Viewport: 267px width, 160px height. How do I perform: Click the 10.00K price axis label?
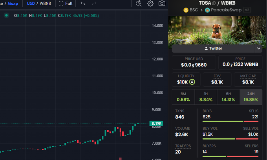157,93
